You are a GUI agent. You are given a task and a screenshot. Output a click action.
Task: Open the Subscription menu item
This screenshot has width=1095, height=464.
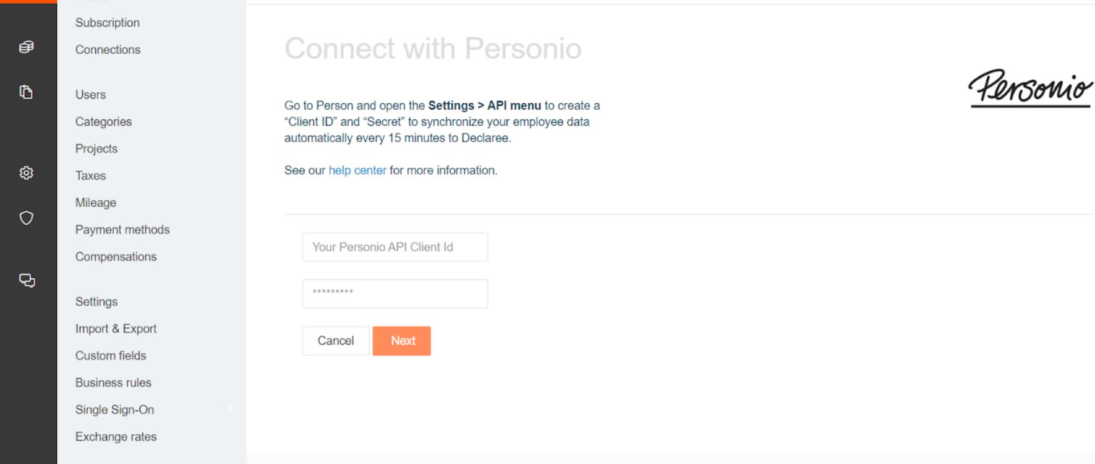(108, 23)
